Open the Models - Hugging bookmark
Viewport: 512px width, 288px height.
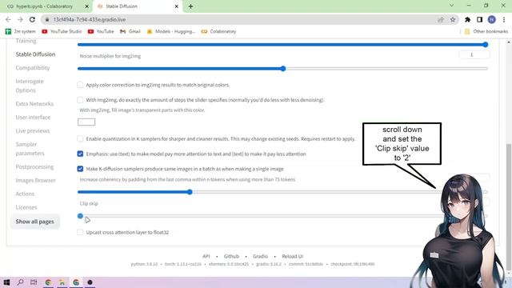(x=170, y=31)
